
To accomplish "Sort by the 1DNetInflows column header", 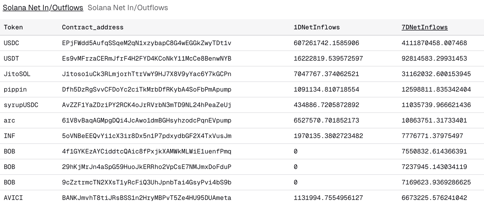I will [x=317, y=27].
